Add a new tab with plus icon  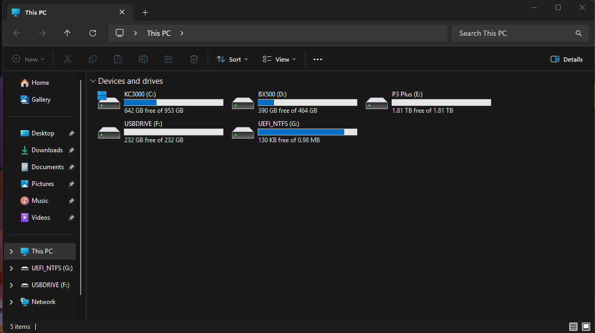[x=145, y=13]
